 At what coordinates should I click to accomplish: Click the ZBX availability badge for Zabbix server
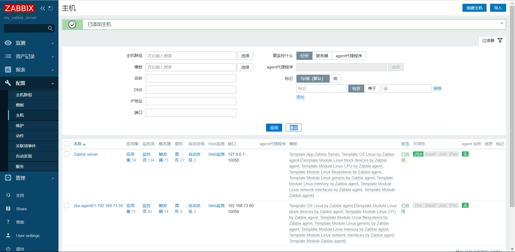(x=418, y=154)
